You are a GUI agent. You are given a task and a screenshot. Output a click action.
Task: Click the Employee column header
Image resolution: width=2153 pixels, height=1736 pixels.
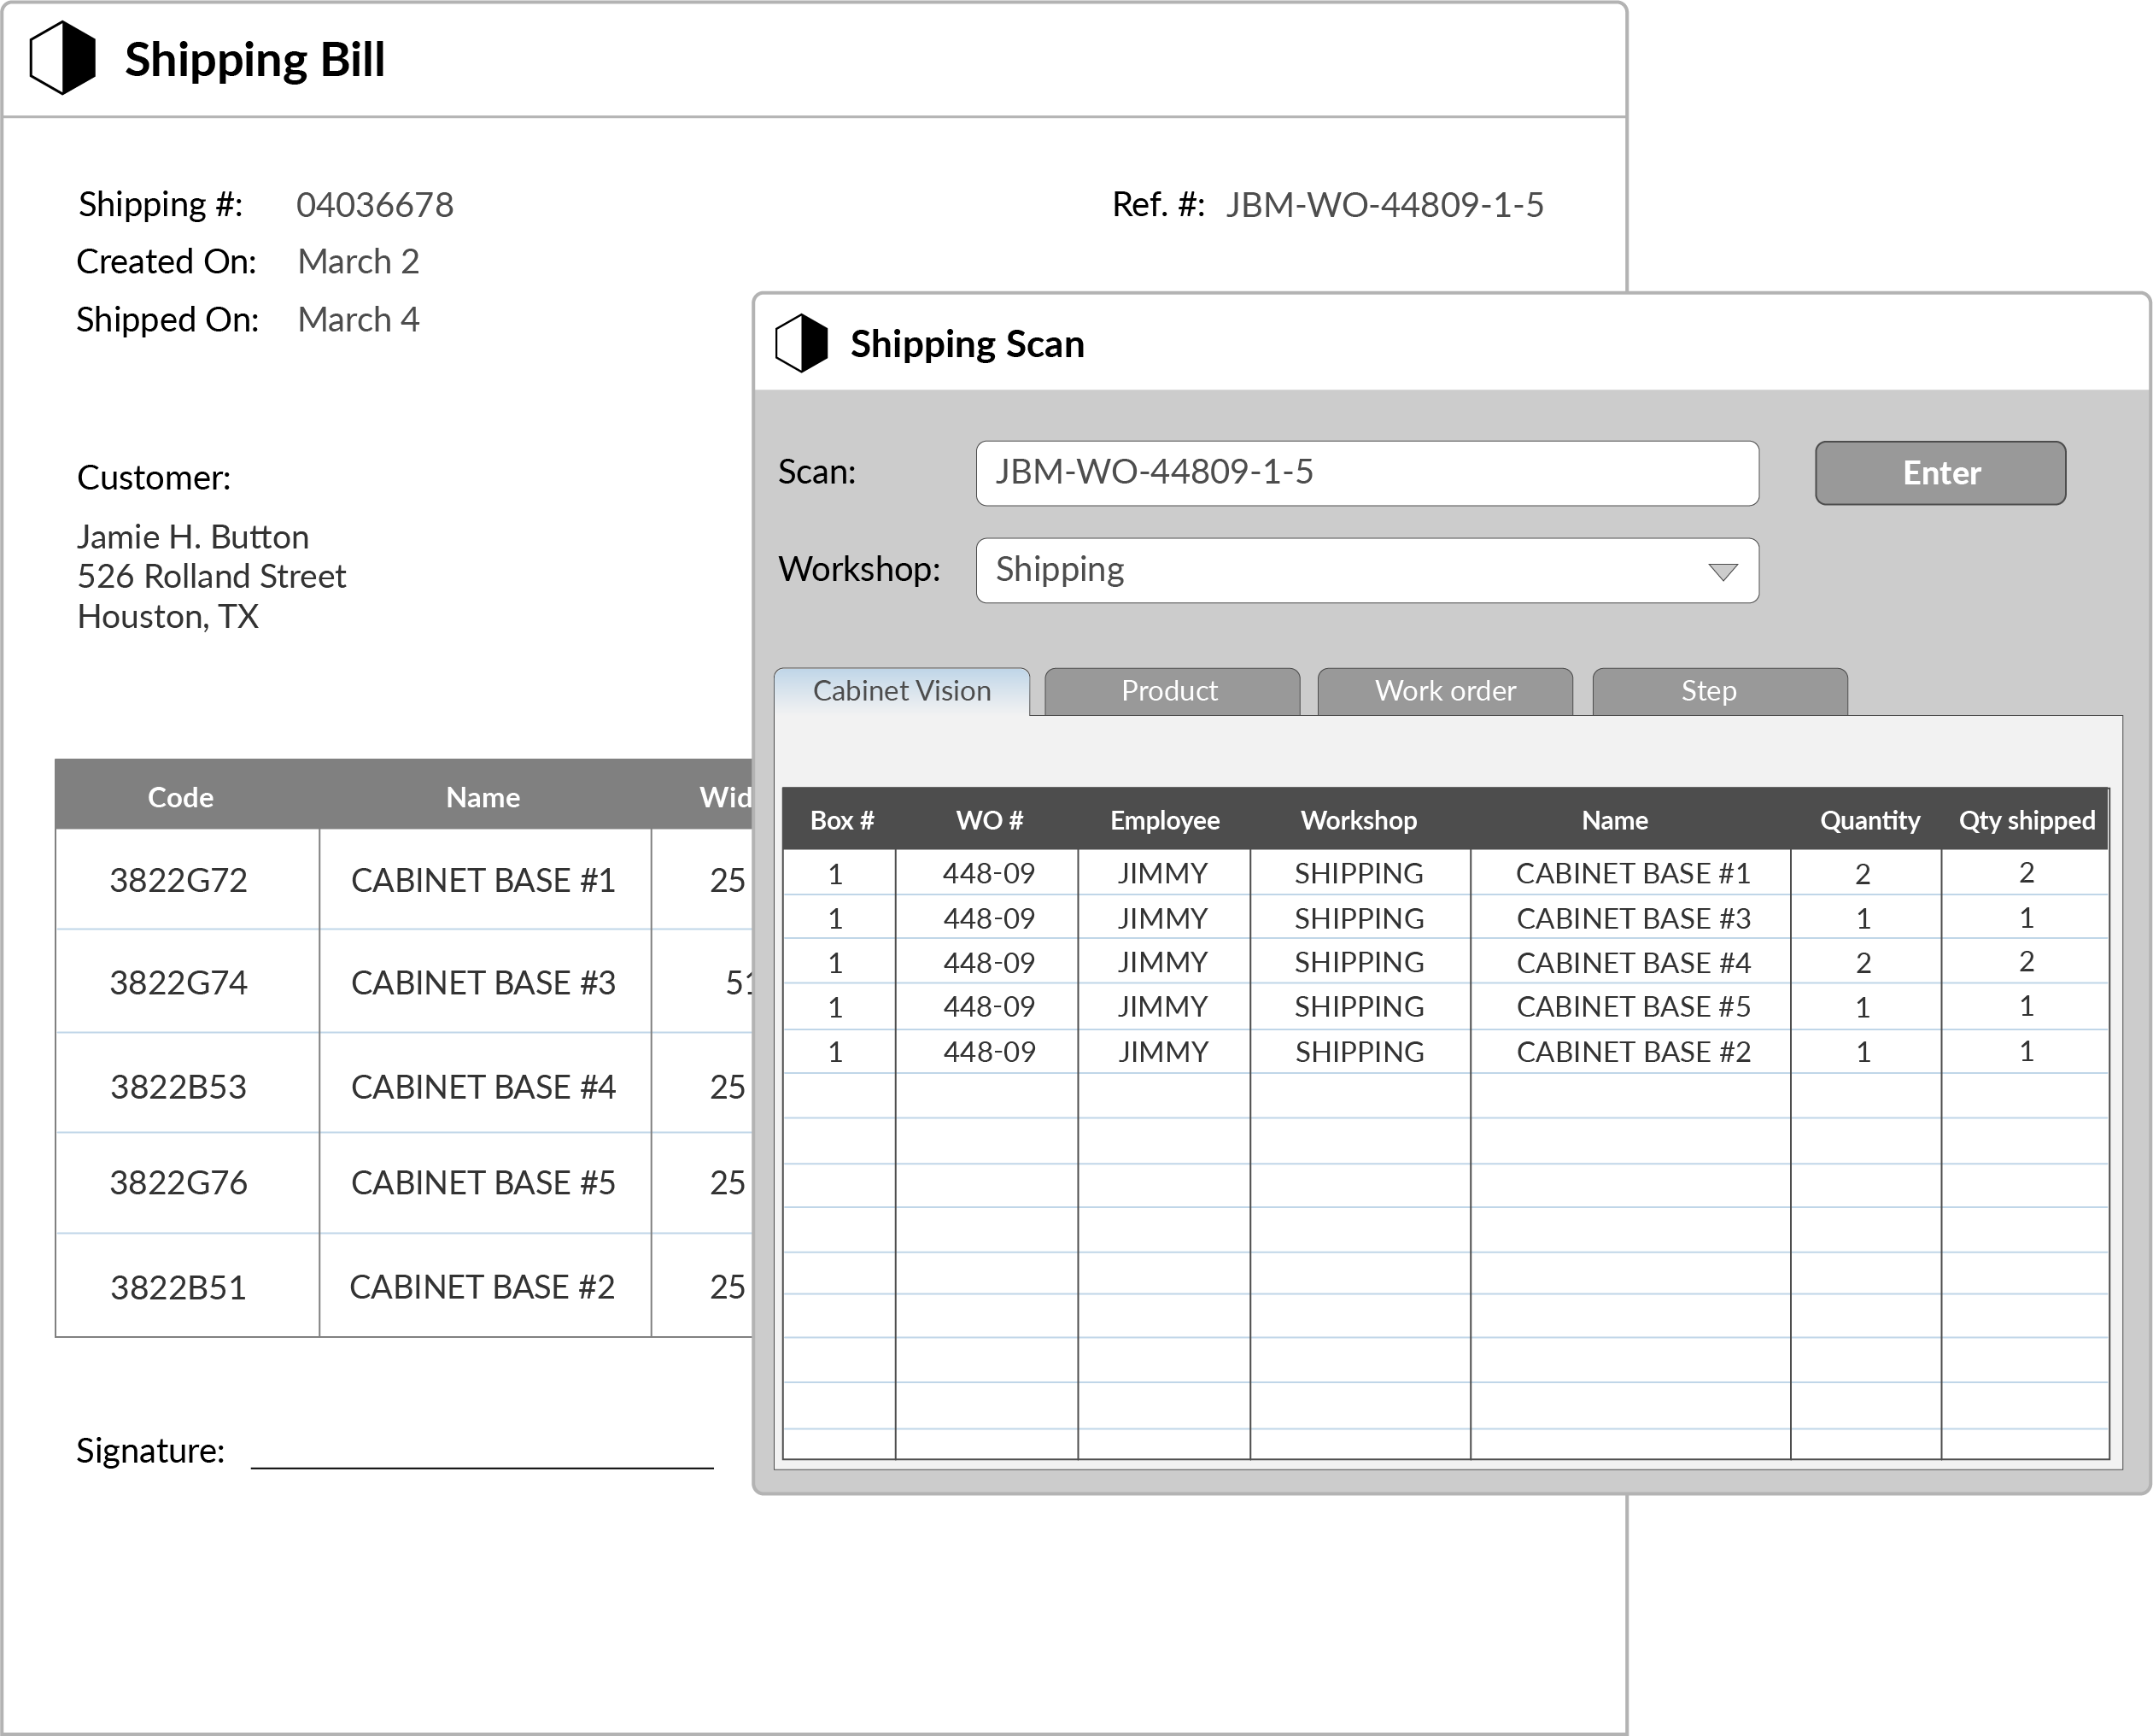pos(1164,820)
